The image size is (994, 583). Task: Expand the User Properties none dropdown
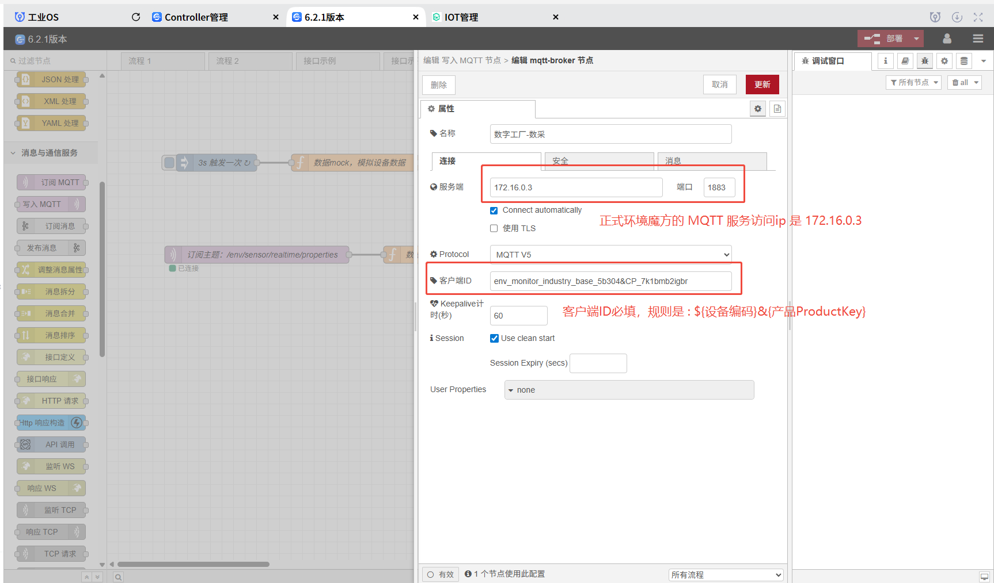[x=629, y=390]
